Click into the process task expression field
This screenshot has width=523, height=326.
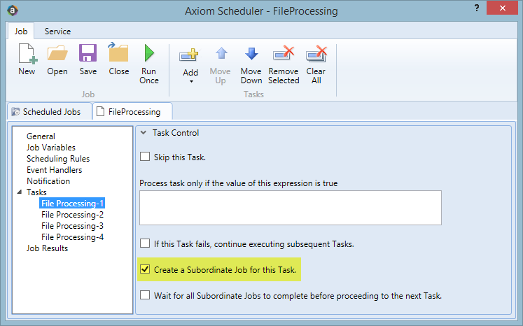pos(290,208)
